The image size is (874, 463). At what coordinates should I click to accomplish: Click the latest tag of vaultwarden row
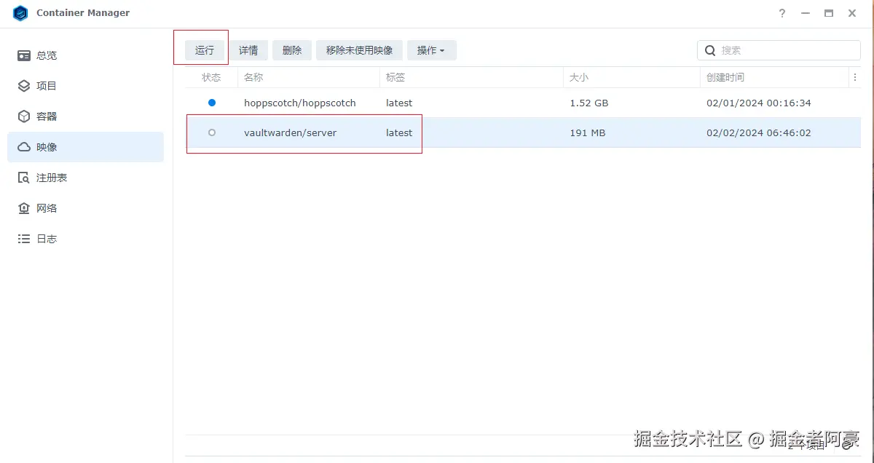click(399, 132)
